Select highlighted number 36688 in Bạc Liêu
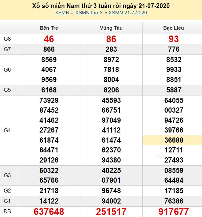The image size is (202, 217). [x=174, y=140]
